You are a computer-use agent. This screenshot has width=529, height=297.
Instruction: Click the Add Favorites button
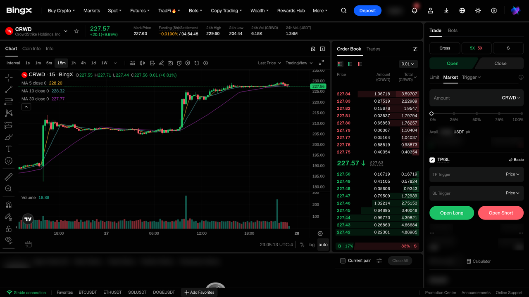pyautogui.click(x=199, y=292)
